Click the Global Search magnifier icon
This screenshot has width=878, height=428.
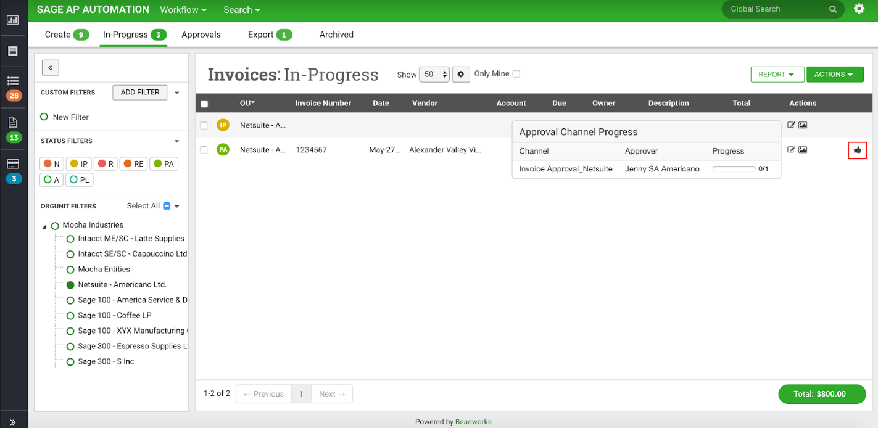833,9
